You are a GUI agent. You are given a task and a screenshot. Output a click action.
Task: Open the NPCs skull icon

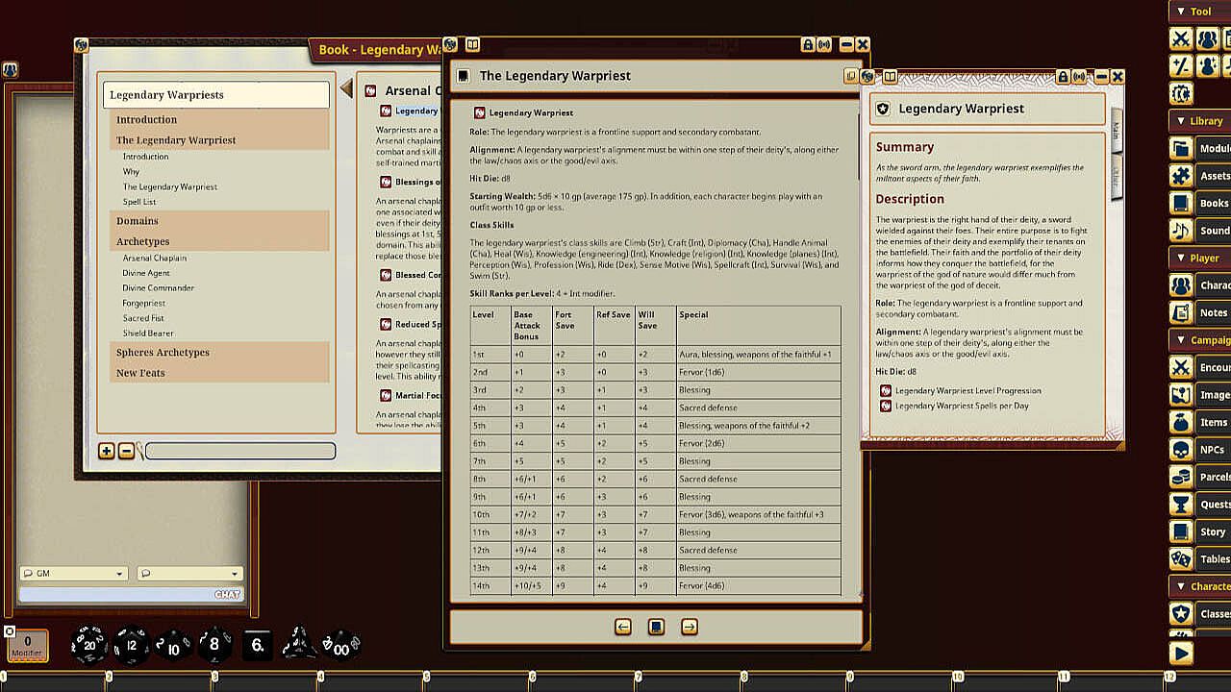pos(1181,449)
